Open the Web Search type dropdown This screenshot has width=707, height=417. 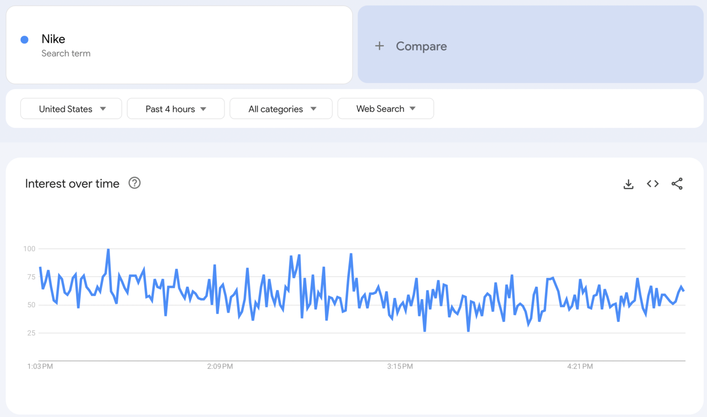[385, 109]
